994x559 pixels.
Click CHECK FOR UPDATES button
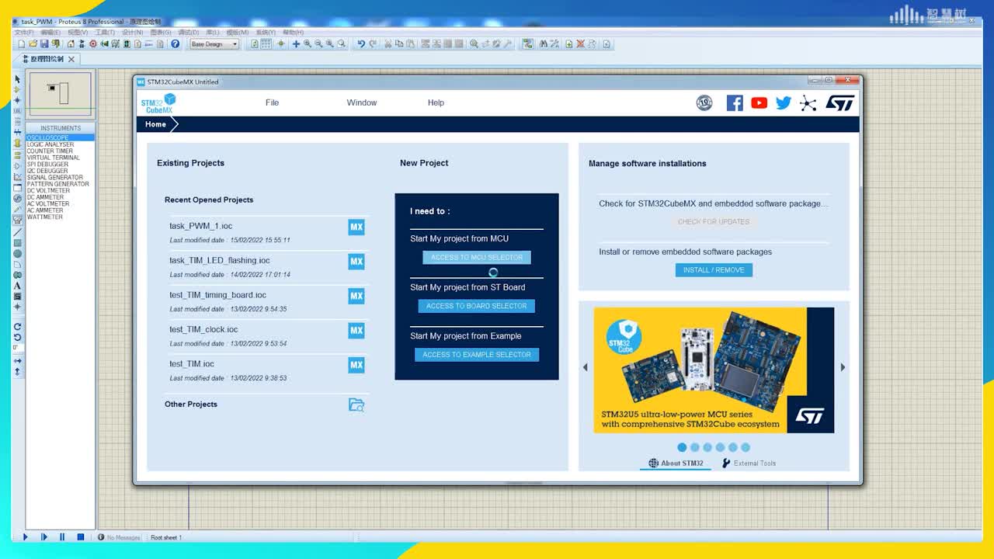tap(714, 221)
